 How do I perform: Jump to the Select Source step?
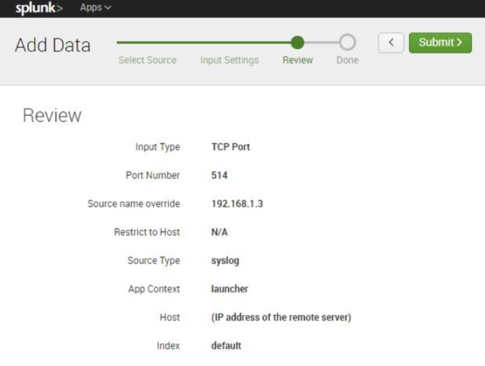click(147, 60)
